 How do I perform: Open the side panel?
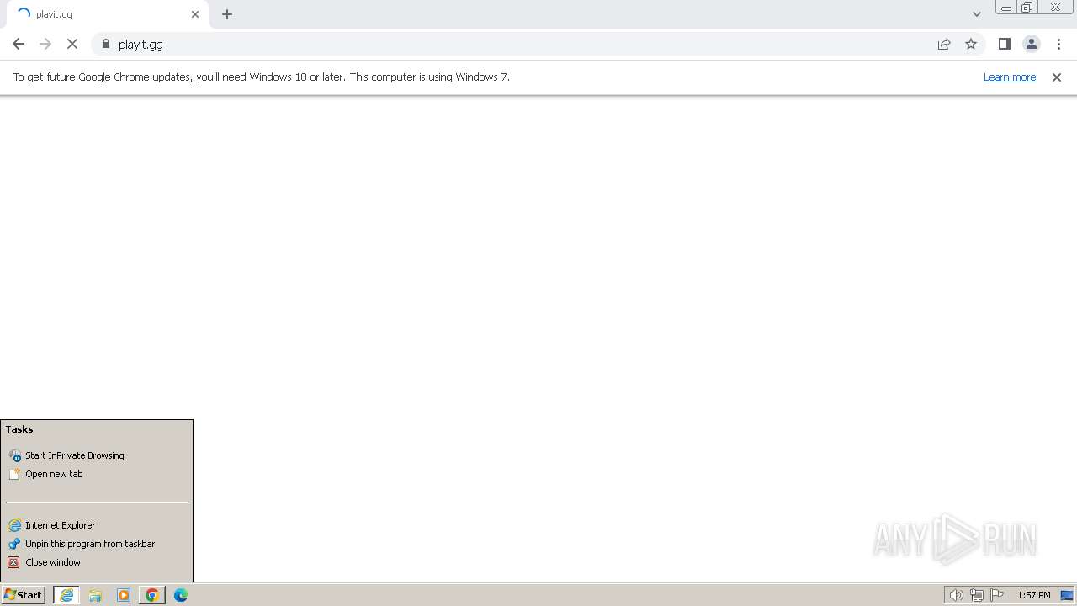(1004, 44)
